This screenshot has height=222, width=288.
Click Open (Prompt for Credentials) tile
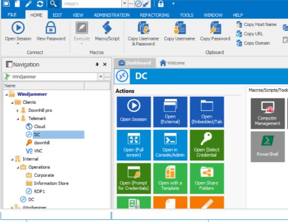pos(134,178)
